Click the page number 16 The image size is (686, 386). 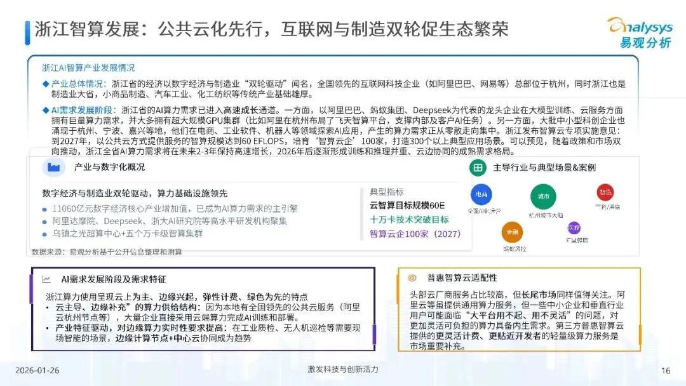pos(666,371)
